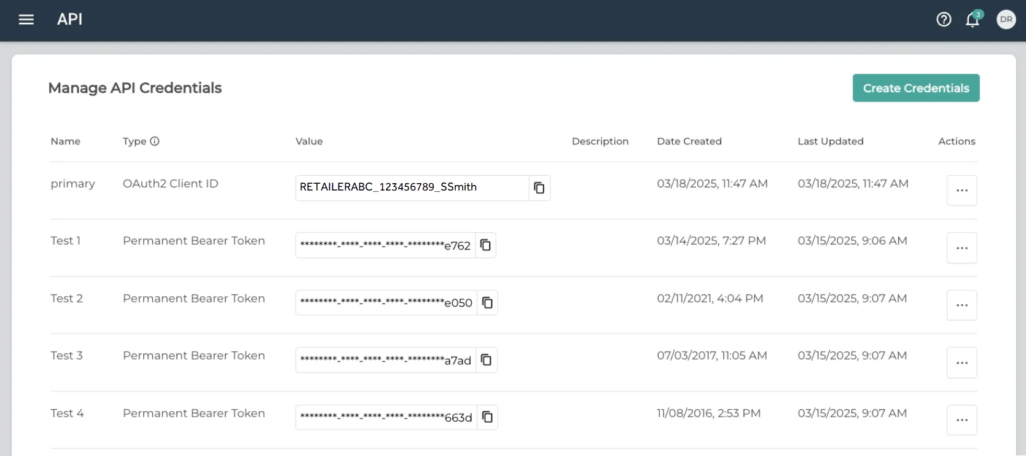
Task: Click the Create Credentials button
Action: coord(915,88)
